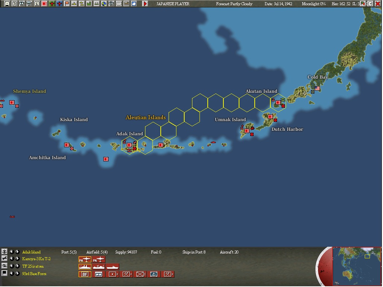Screen dimensions: 383x287
Task: Open the Kanoya-3 Ku T-2 air group link
Action: tap(36, 259)
